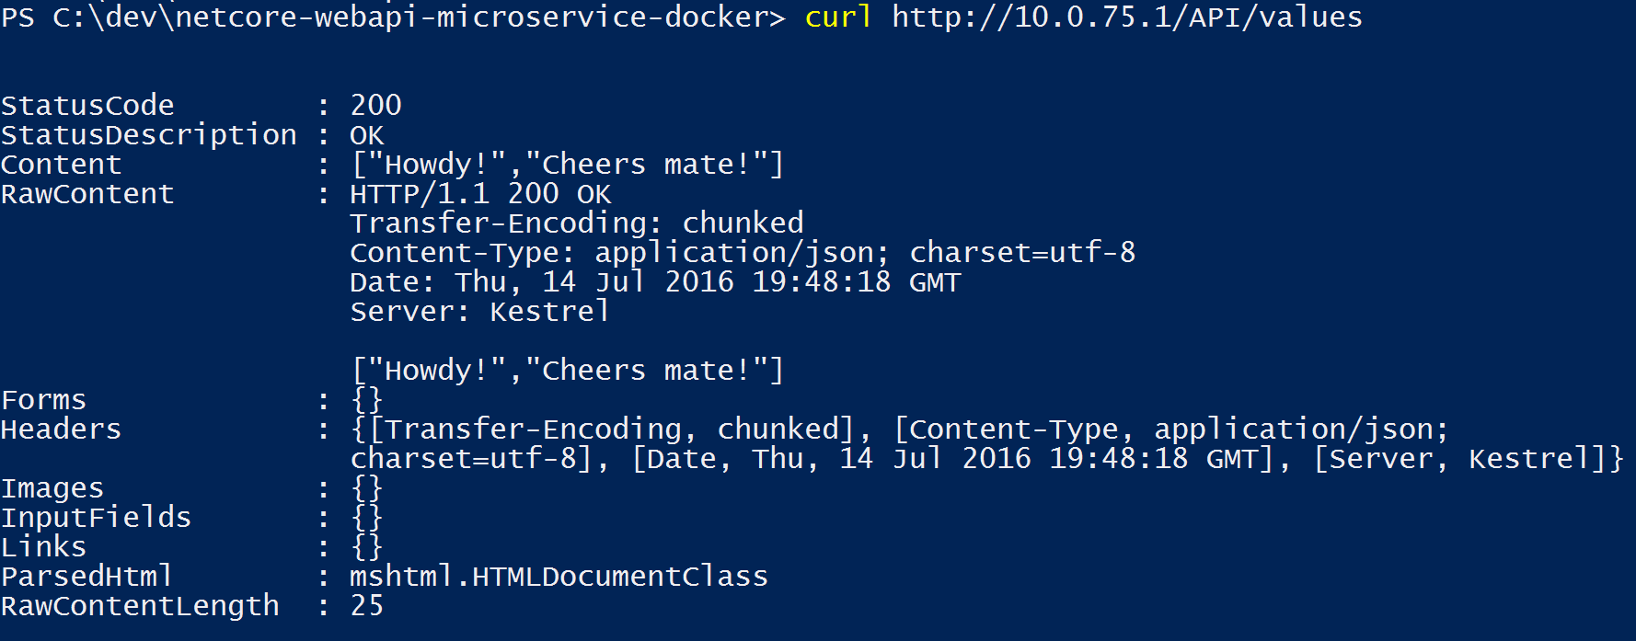This screenshot has height=641, width=1636.
Task: Click the Server: Kestrel line under RawContent
Action: click(479, 312)
